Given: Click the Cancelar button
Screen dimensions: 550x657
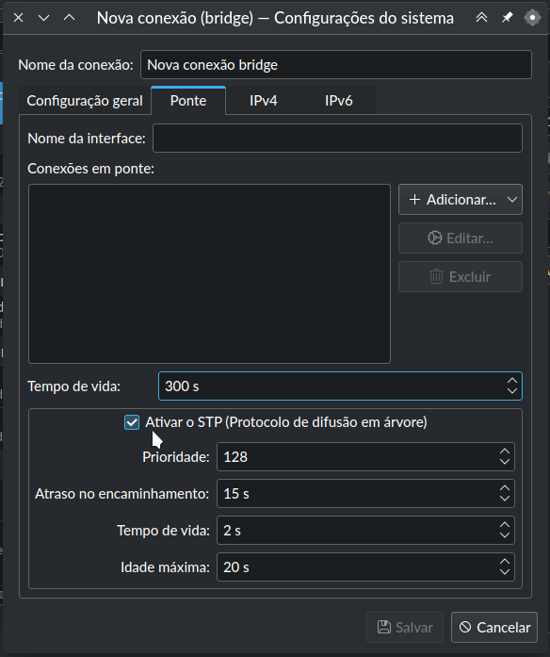Looking at the screenshot, I should pos(494,627).
